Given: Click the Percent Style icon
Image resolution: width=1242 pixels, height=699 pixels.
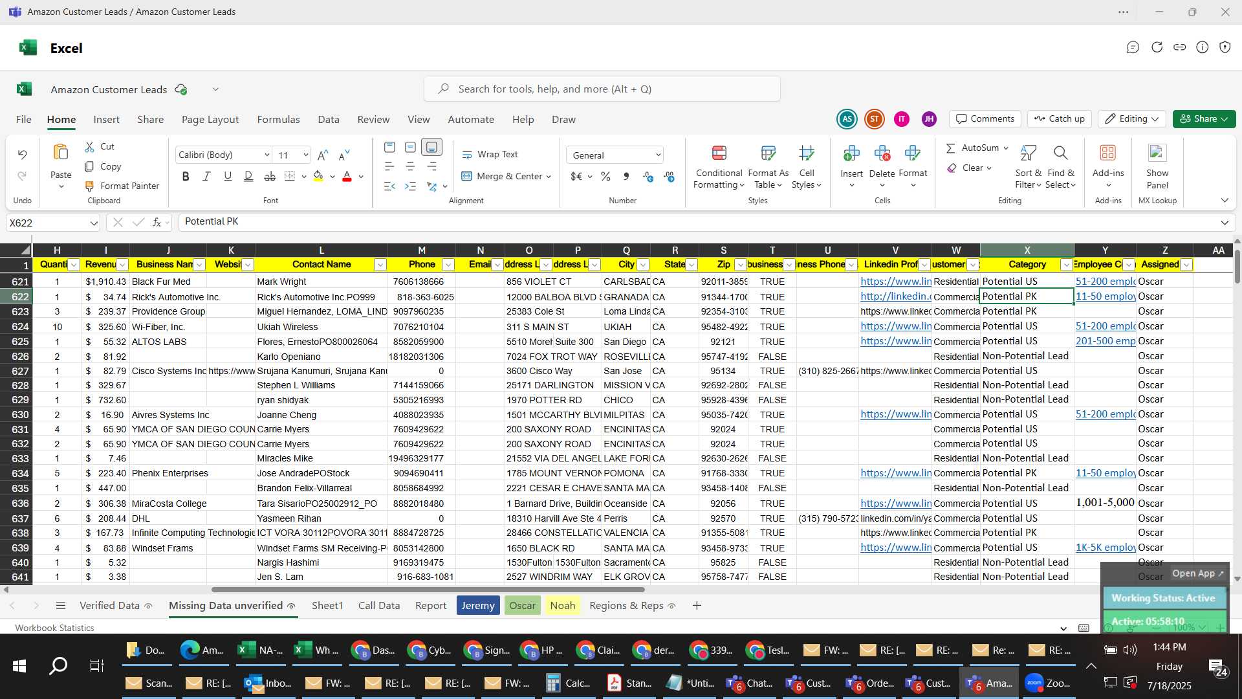Looking at the screenshot, I should coord(605,176).
